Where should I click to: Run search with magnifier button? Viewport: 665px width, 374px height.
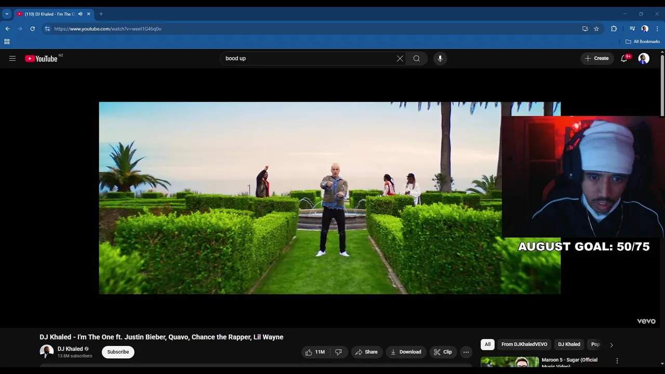(417, 59)
